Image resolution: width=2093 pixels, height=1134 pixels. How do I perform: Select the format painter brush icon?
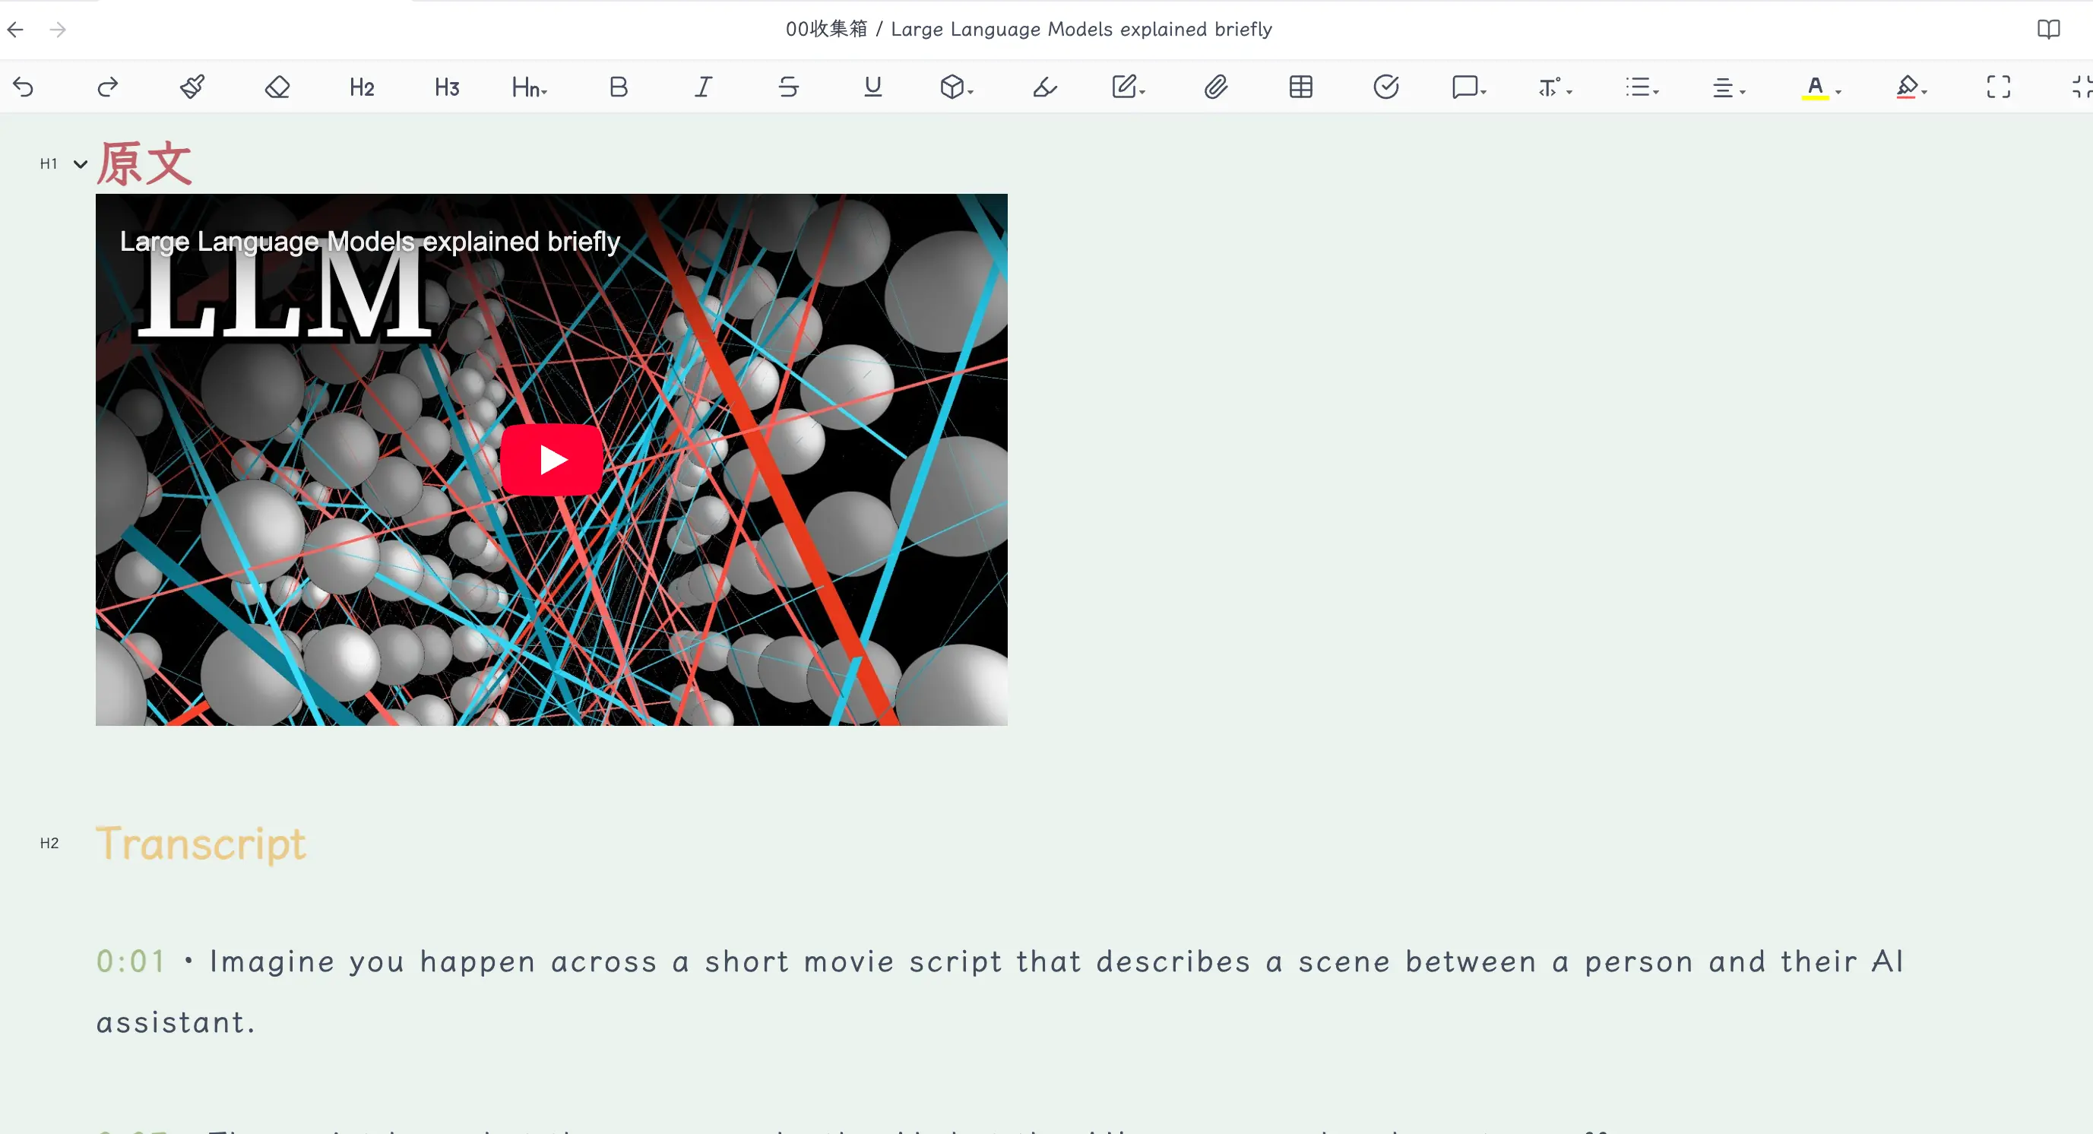192,87
